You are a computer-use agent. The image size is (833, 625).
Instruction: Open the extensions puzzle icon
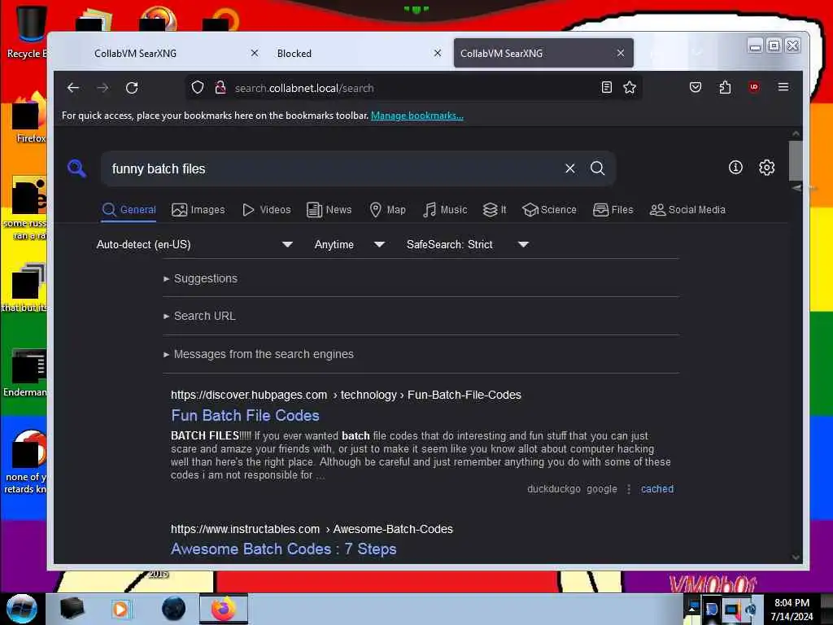(x=725, y=88)
